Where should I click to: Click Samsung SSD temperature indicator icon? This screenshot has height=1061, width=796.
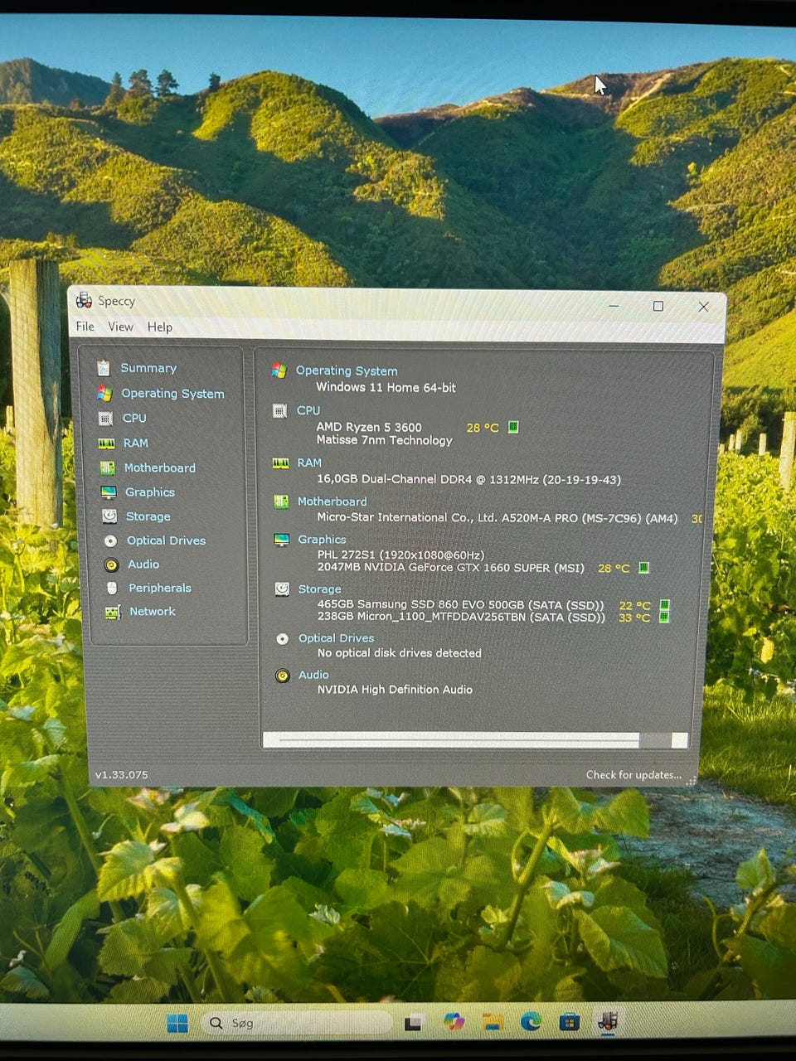click(664, 605)
